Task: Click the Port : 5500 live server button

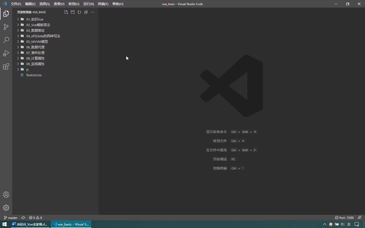Action: point(344,218)
